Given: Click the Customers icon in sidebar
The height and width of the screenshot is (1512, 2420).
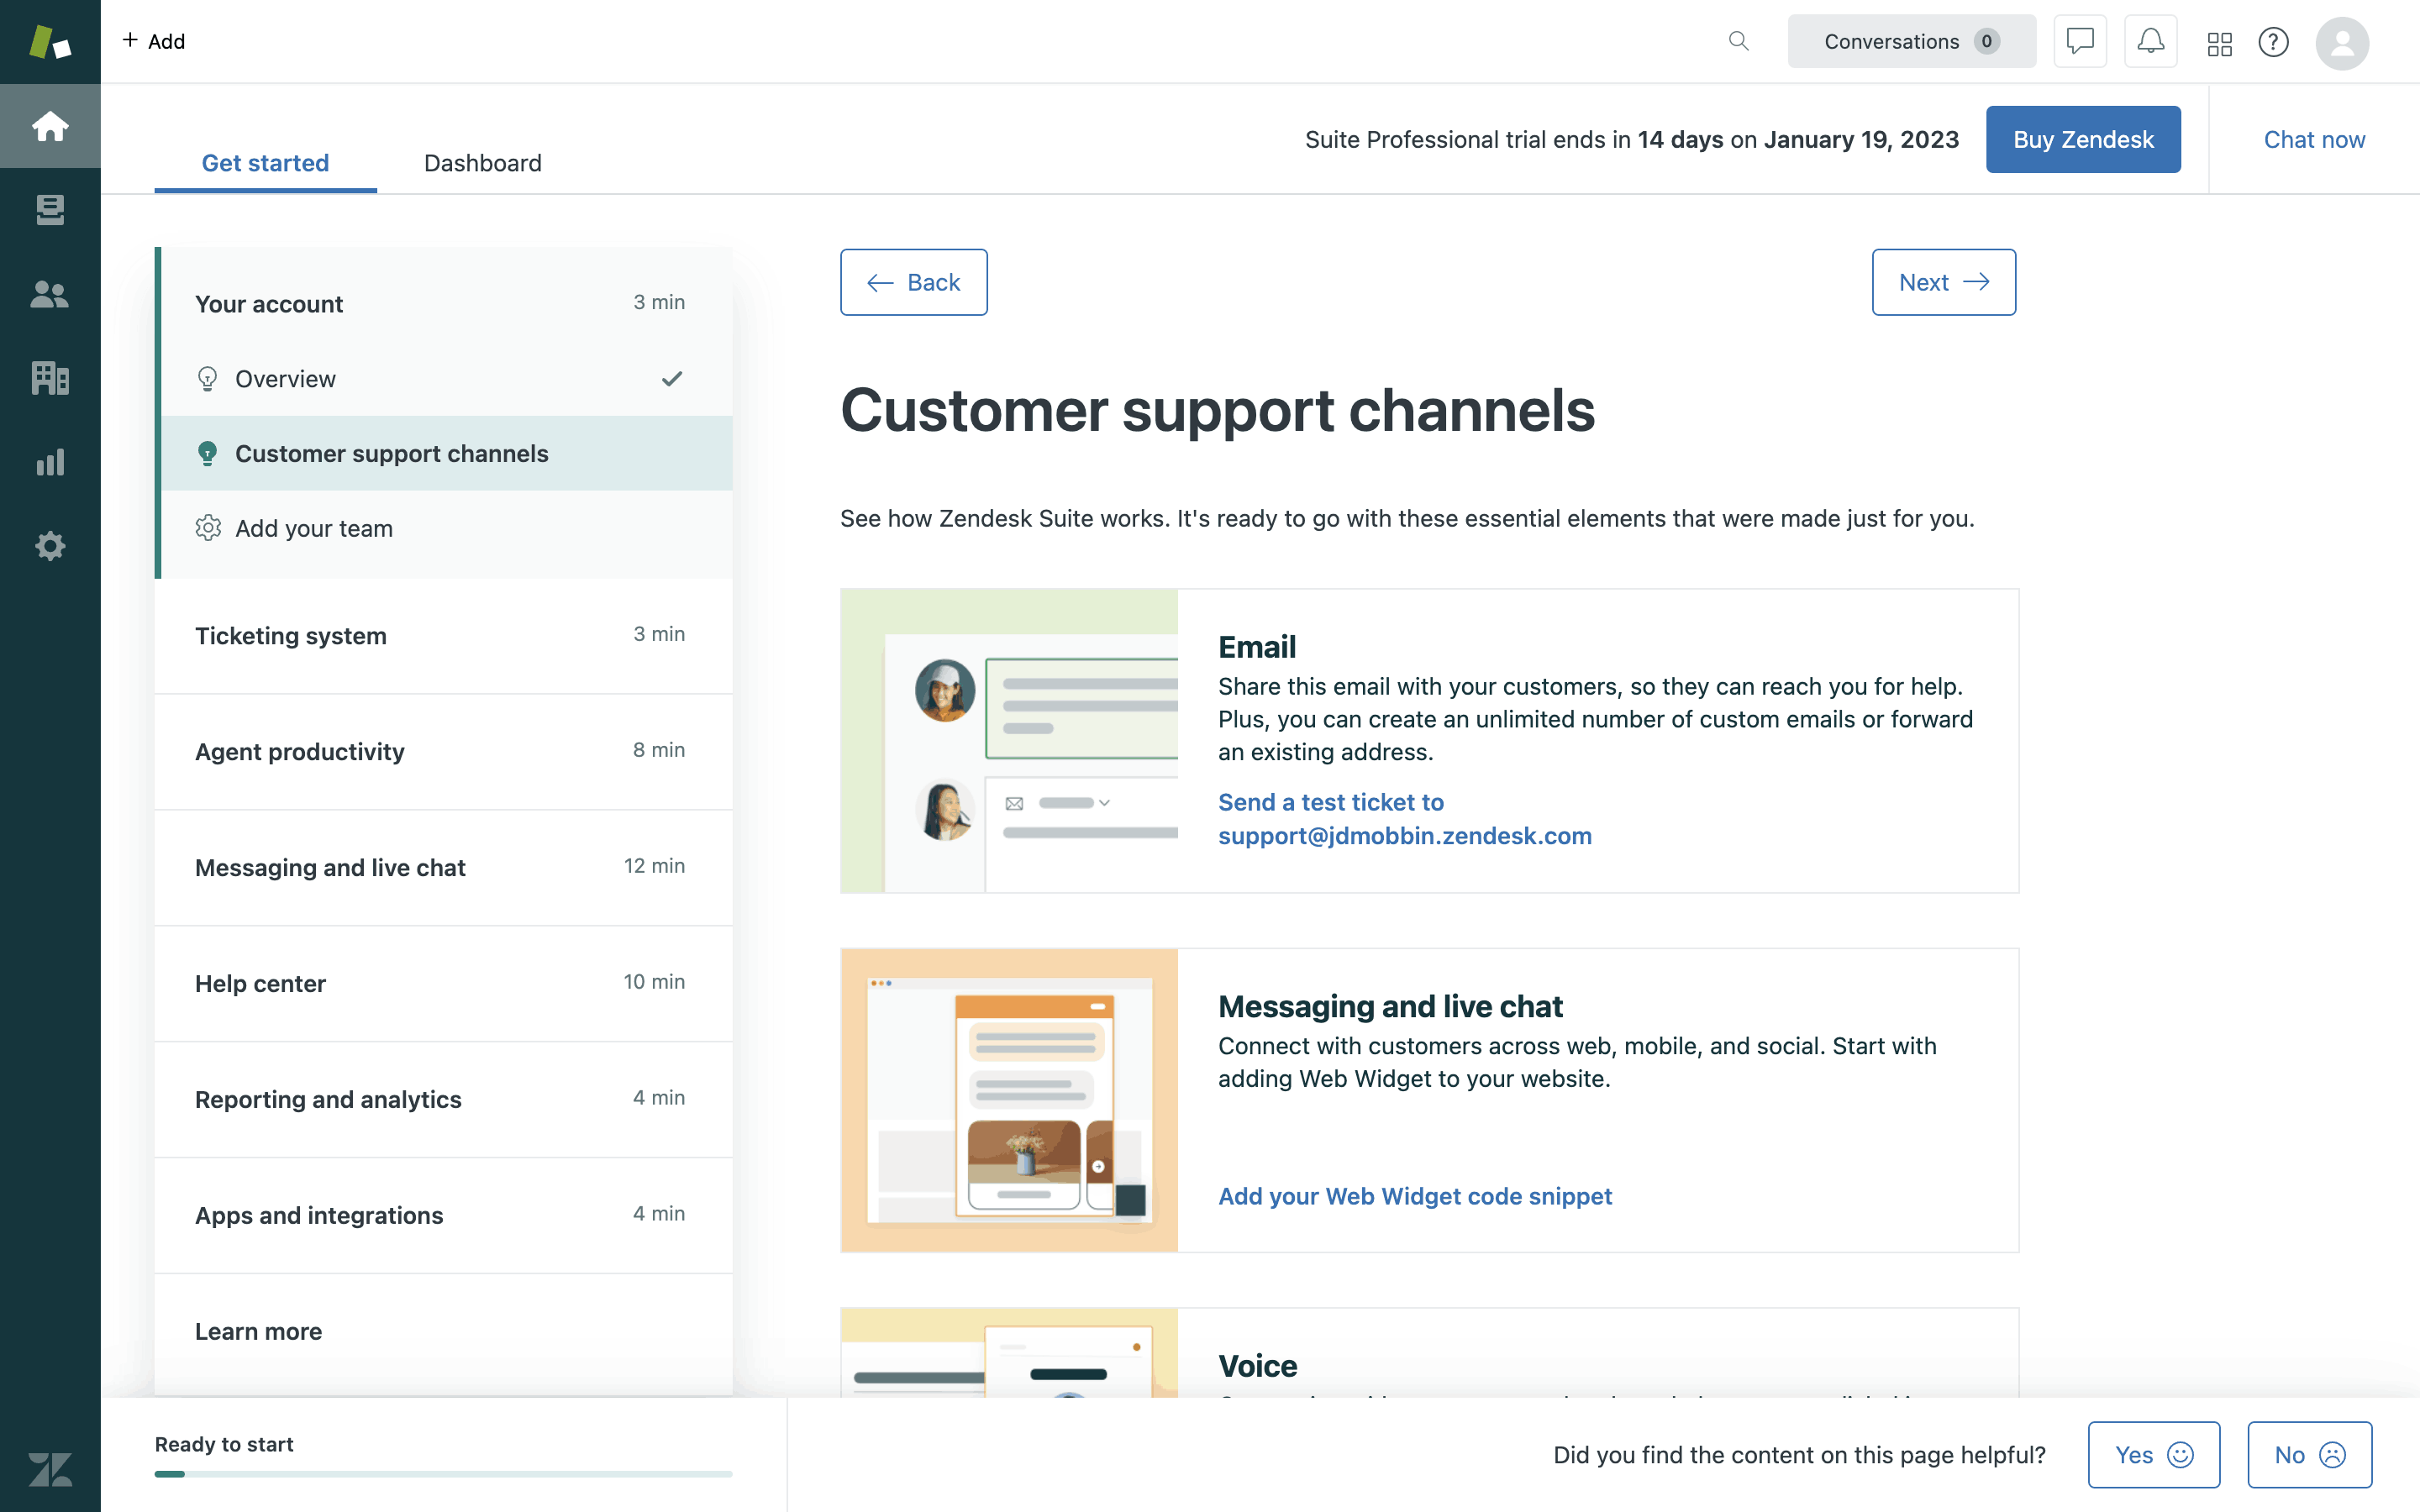Looking at the screenshot, I should coord(50,292).
